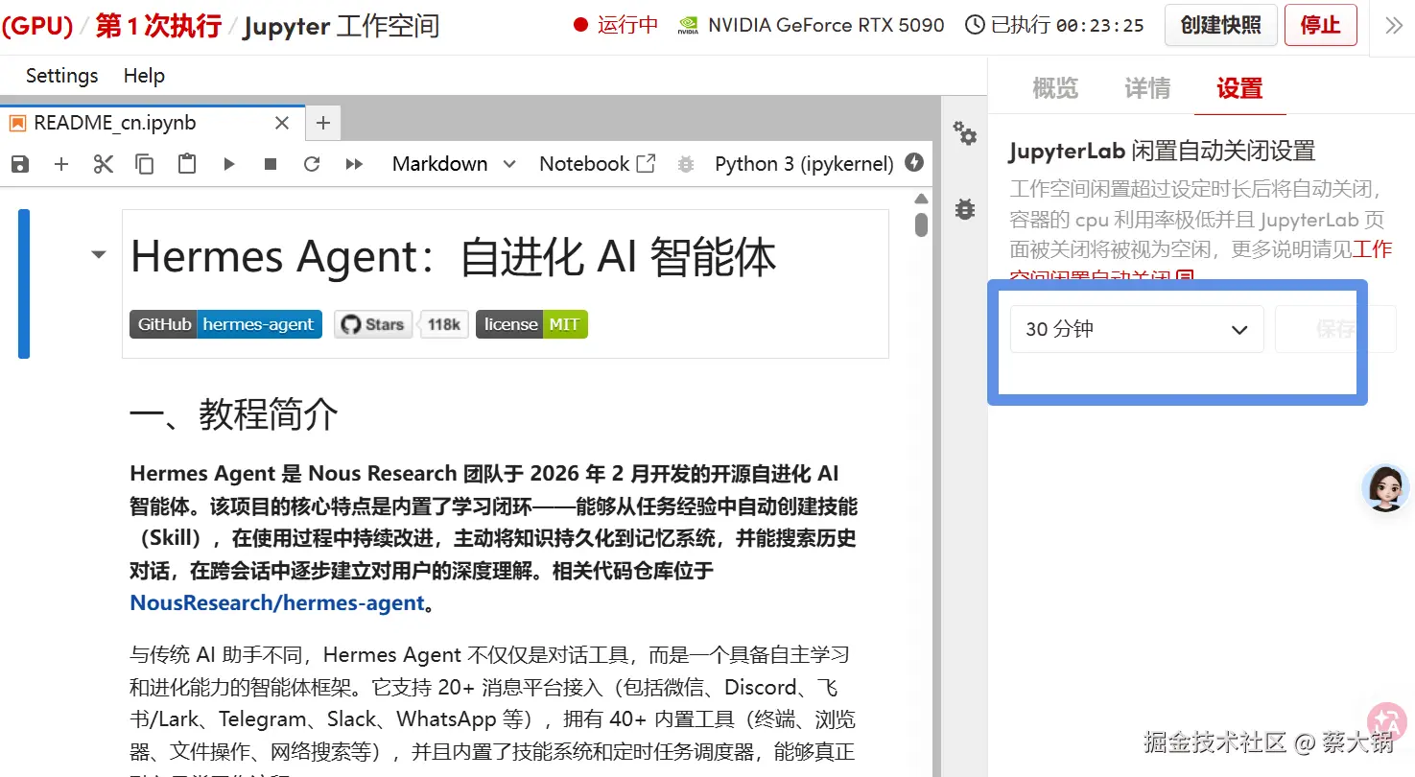The image size is (1415, 777).
Task: Interrupt the kernel with the stop square
Action: [271, 164]
